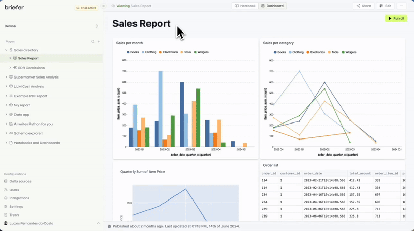Image resolution: width=414 pixels, height=231 pixels.
Task: Click the My report page icon
Action: pos(11,105)
